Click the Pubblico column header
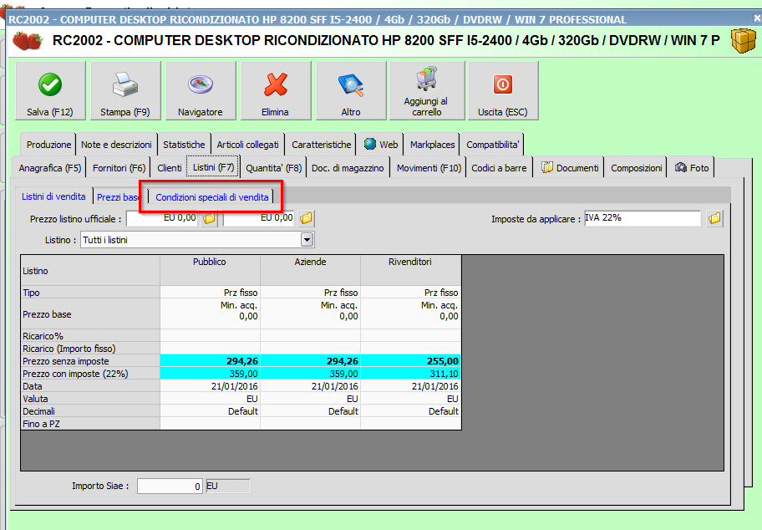The width and height of the screenshot is (762, 530). point(210,270)
